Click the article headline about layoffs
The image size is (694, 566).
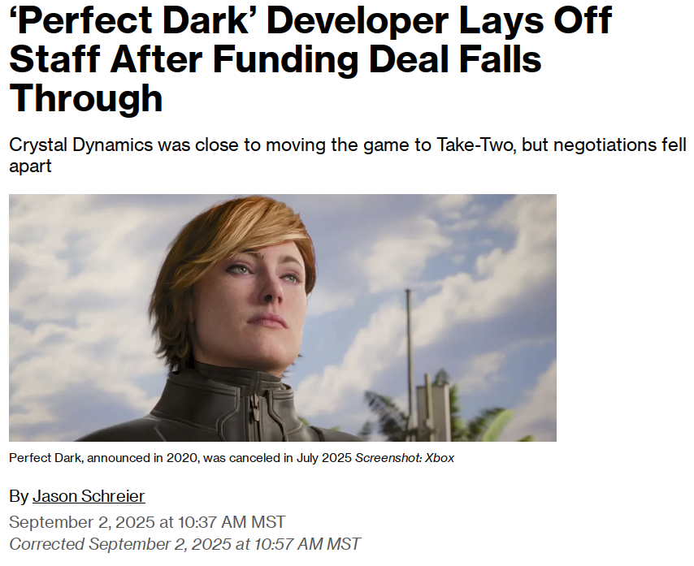click(x=310, y=58)
